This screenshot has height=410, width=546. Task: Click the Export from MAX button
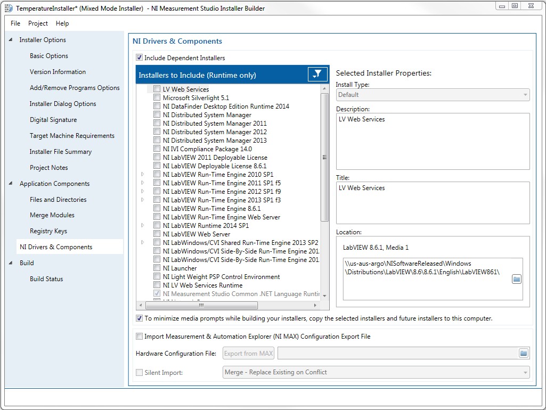pyautogui.click(x=248, y=352)
